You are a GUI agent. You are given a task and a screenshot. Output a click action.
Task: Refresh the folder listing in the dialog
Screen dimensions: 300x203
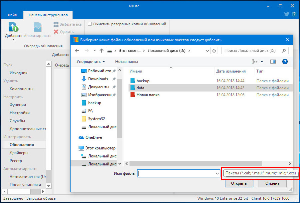point(214,51)
